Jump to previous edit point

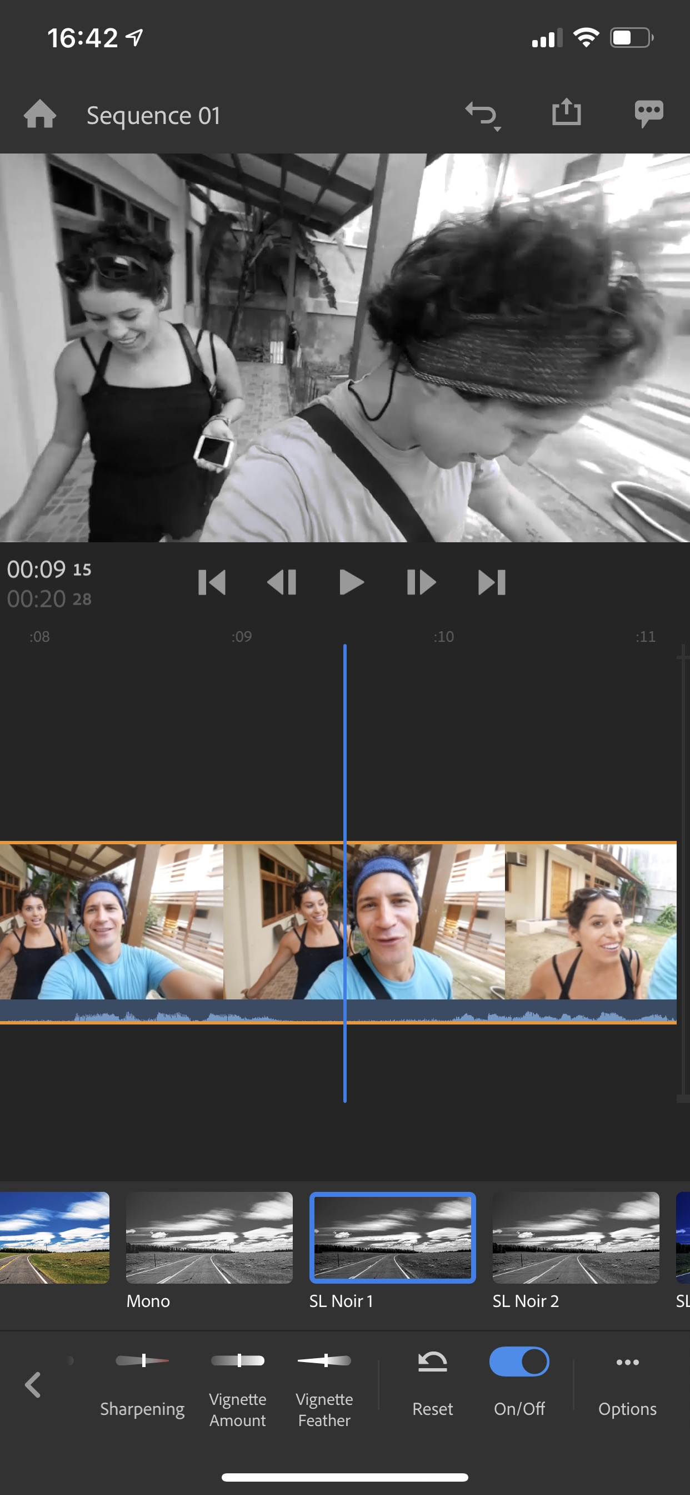click(x=212, y=582)
